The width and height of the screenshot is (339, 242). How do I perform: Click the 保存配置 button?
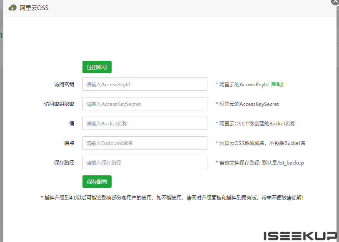pyautogui.click(x=97, y=182)
